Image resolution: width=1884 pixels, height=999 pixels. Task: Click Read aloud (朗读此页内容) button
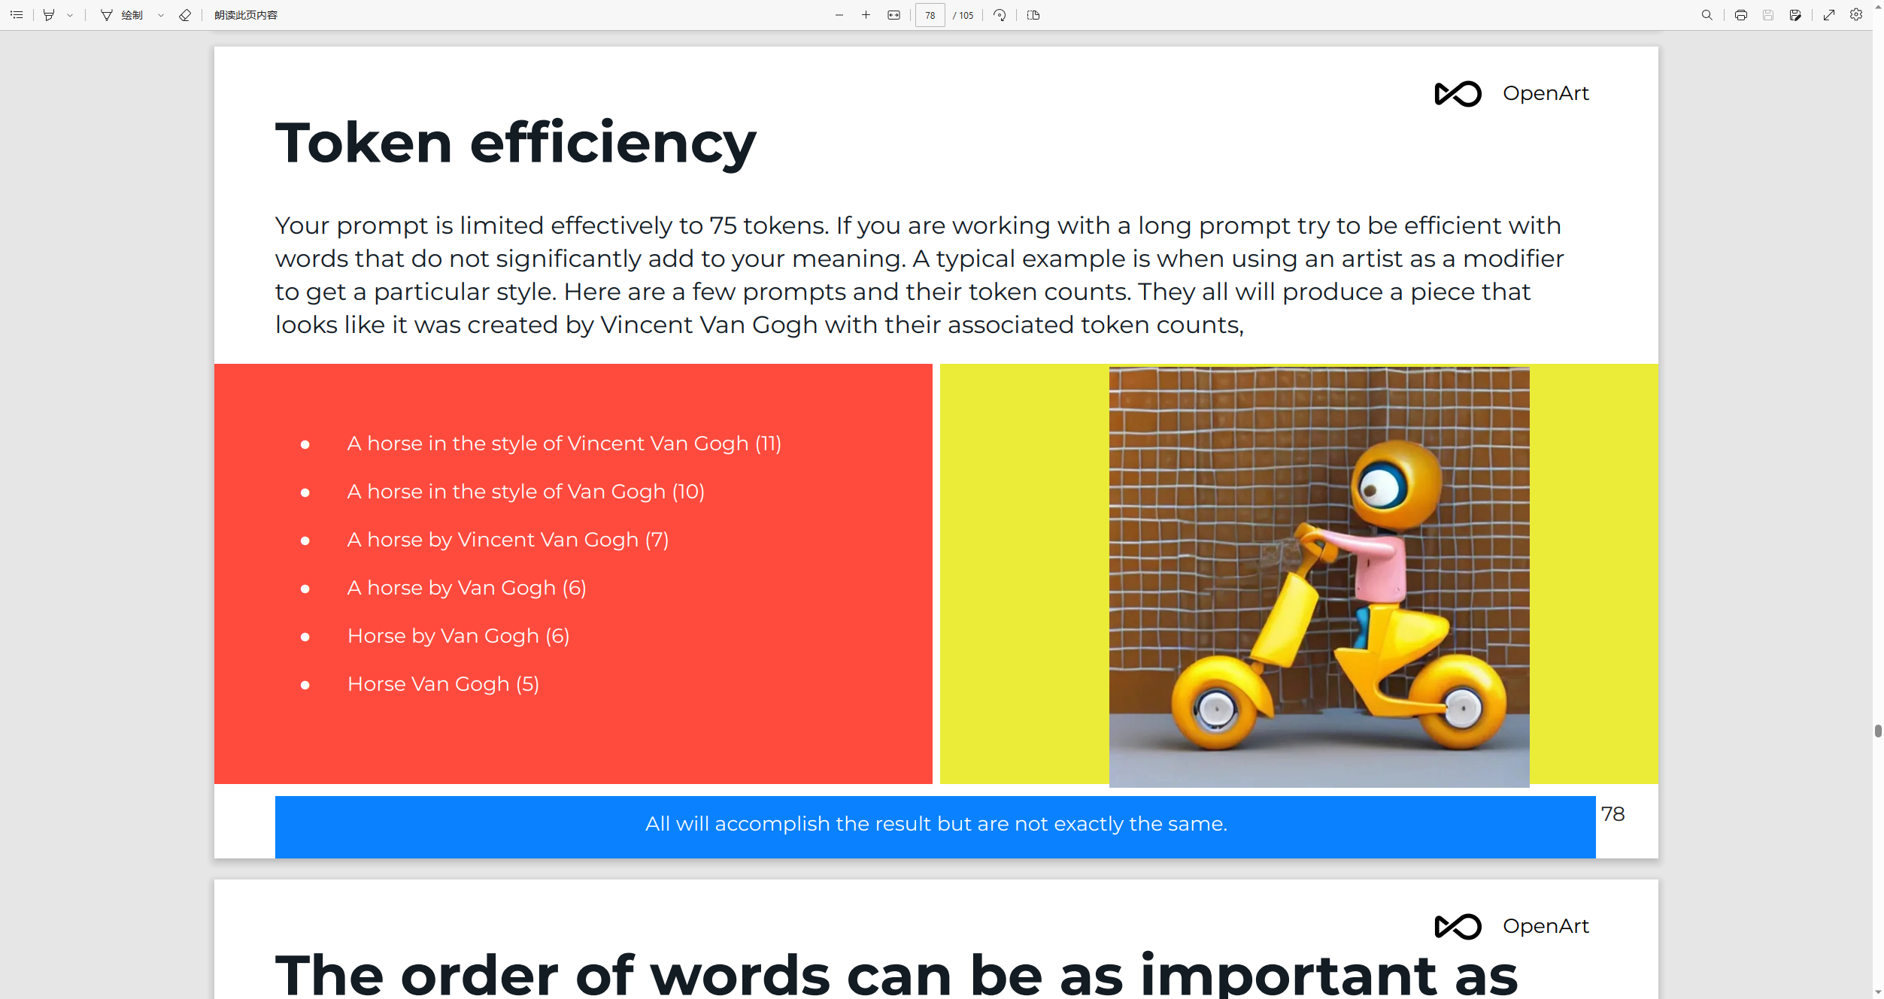246,15
